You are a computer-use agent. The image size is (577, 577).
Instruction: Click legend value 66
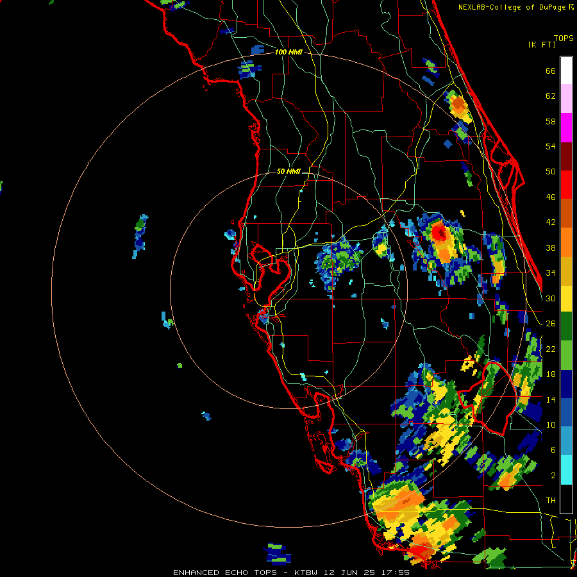click(x=551, y=71)
